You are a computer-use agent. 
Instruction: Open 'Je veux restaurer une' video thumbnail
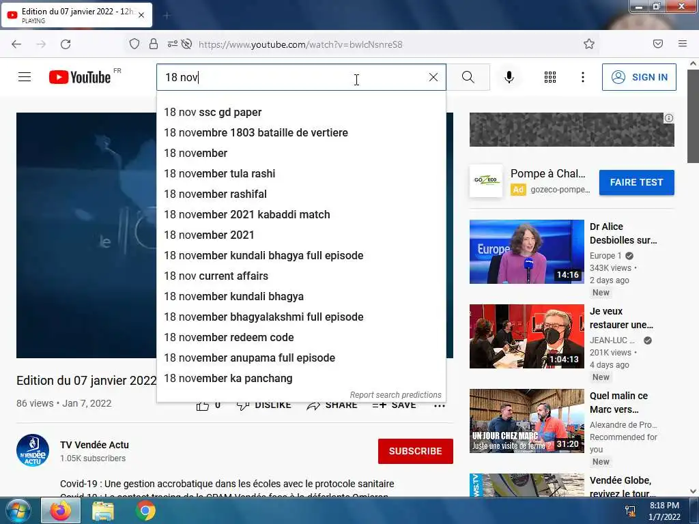(526, 336)
